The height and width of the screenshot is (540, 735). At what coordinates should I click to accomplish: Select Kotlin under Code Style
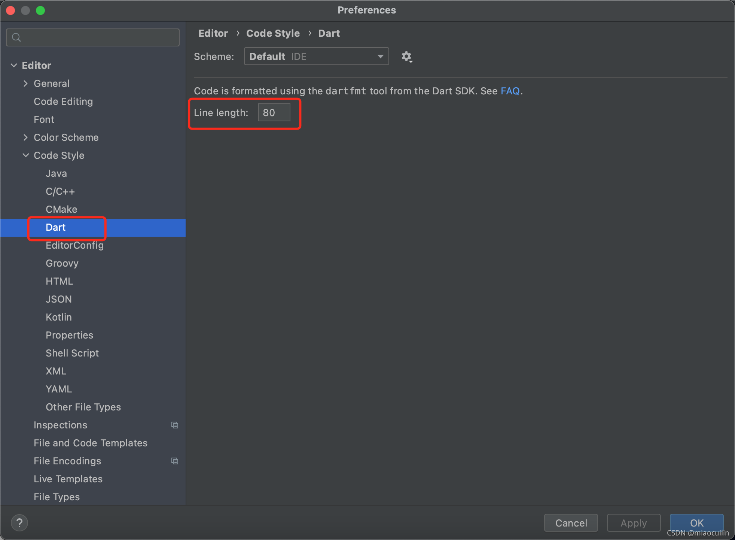click(58, 317)
